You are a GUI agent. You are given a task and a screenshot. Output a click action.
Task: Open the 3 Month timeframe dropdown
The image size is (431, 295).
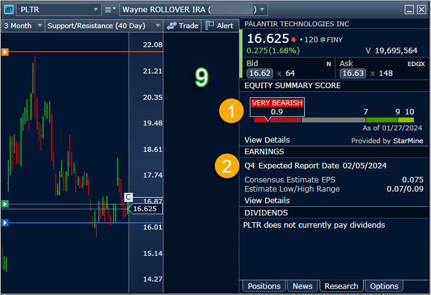pyautogui.click(x=40, y=26)
